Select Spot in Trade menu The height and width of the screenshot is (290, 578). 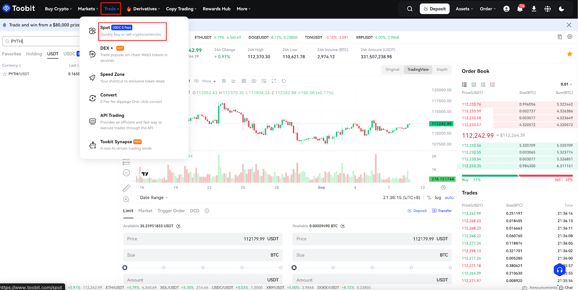tap(132, 31)
